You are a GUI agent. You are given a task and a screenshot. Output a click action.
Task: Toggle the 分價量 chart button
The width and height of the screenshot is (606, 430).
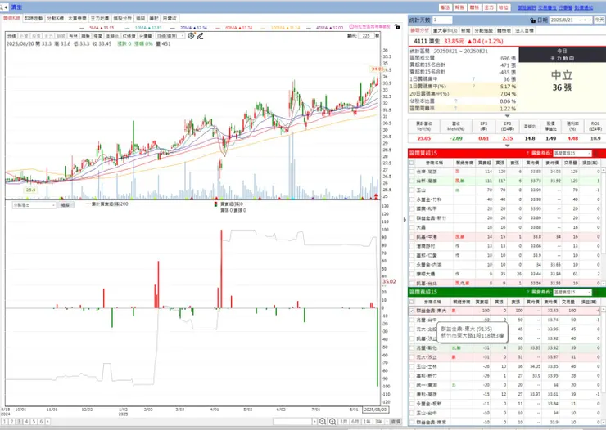(146, 36)
